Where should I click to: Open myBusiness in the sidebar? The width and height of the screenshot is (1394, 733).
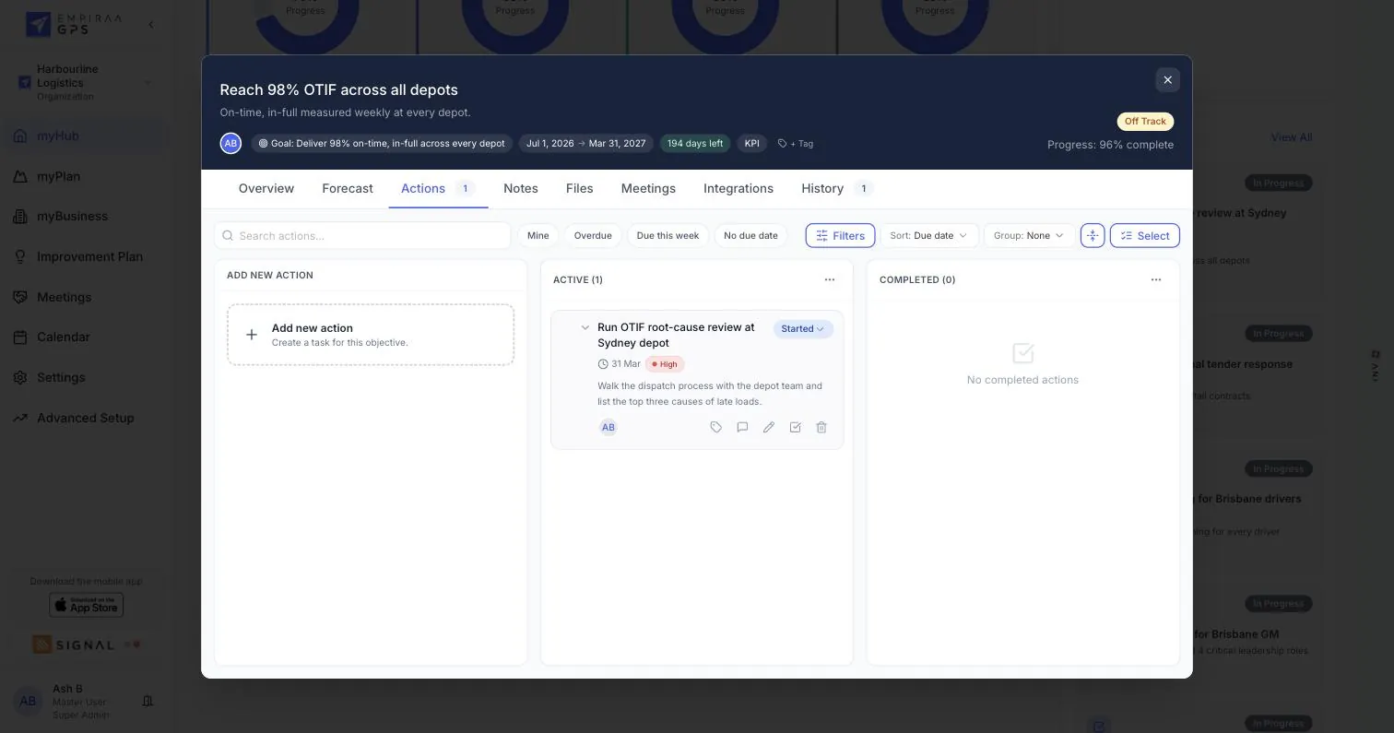[x=85, y=217]
